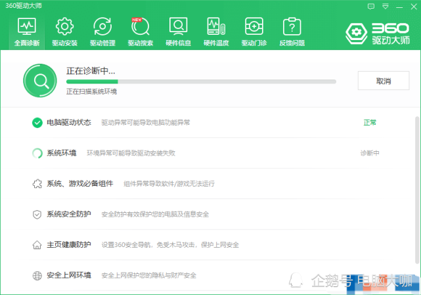Click the 360驱动大师 logo
The width and height of the screenshot is (421, 295).
(x=378, y=34)
